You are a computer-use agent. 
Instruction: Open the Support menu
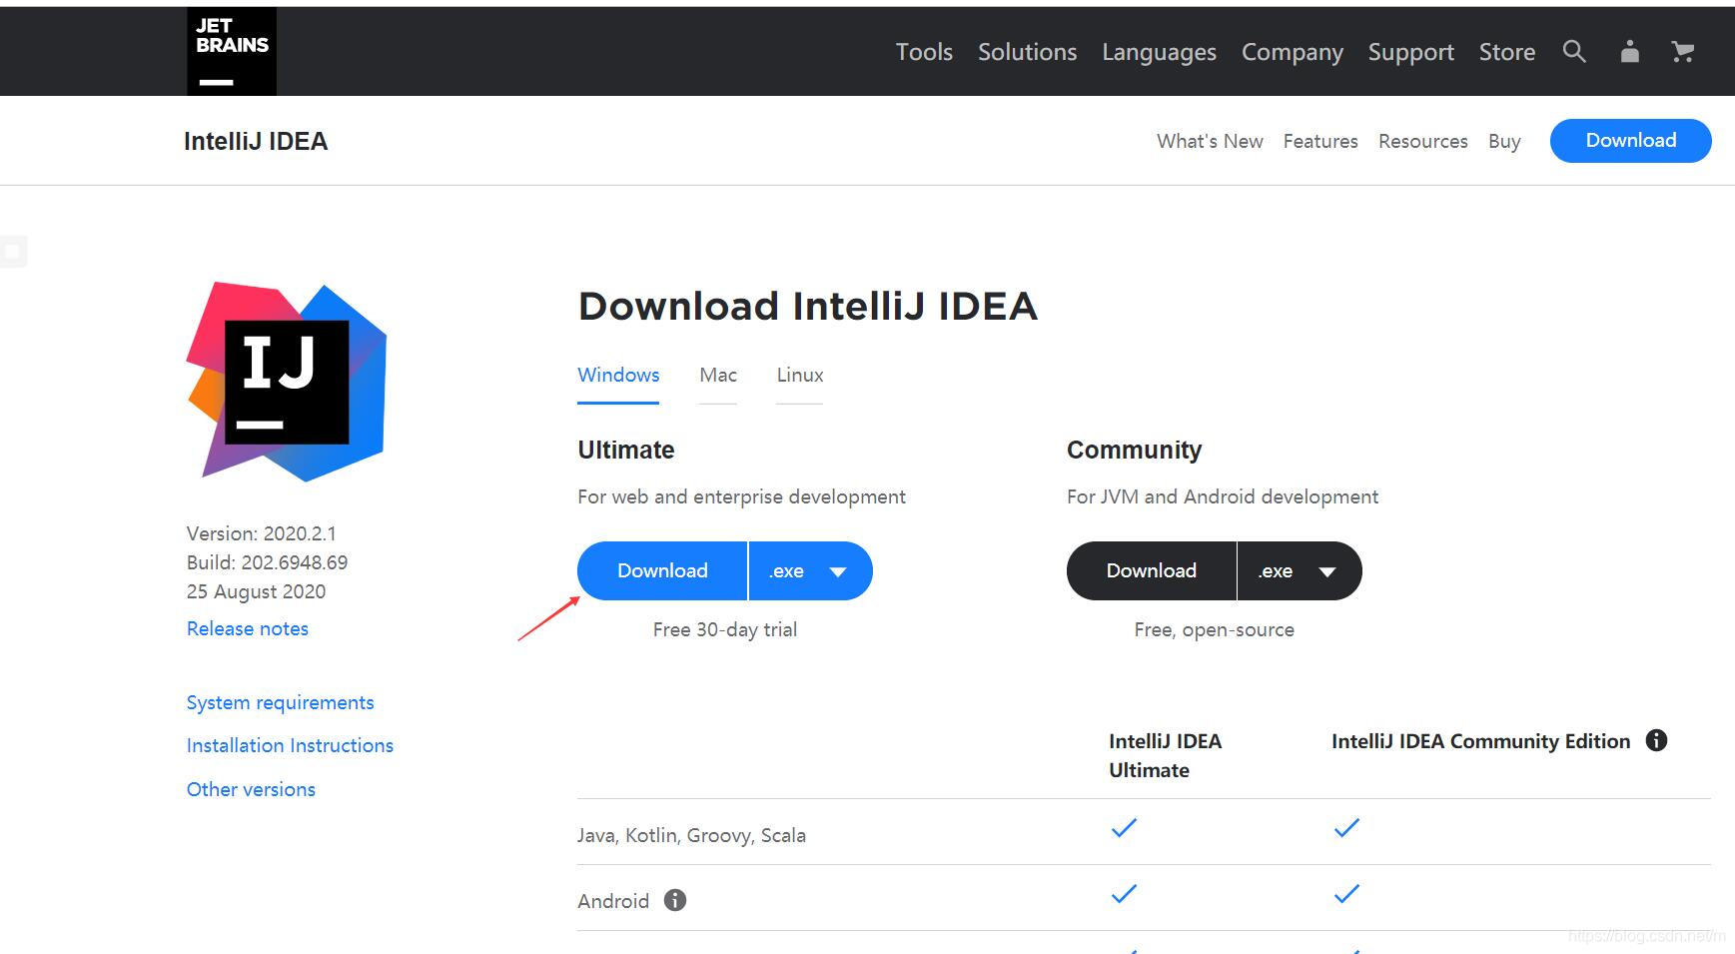tap(1410, 52)
